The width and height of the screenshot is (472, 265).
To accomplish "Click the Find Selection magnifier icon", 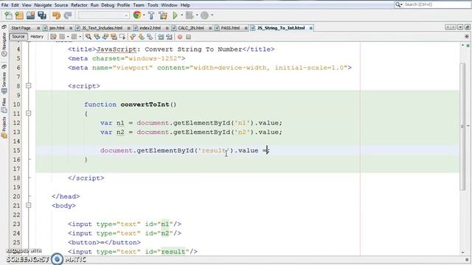I will tap(88, 37).
